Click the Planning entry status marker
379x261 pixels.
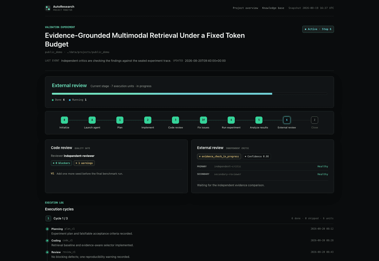coord(47,229)
